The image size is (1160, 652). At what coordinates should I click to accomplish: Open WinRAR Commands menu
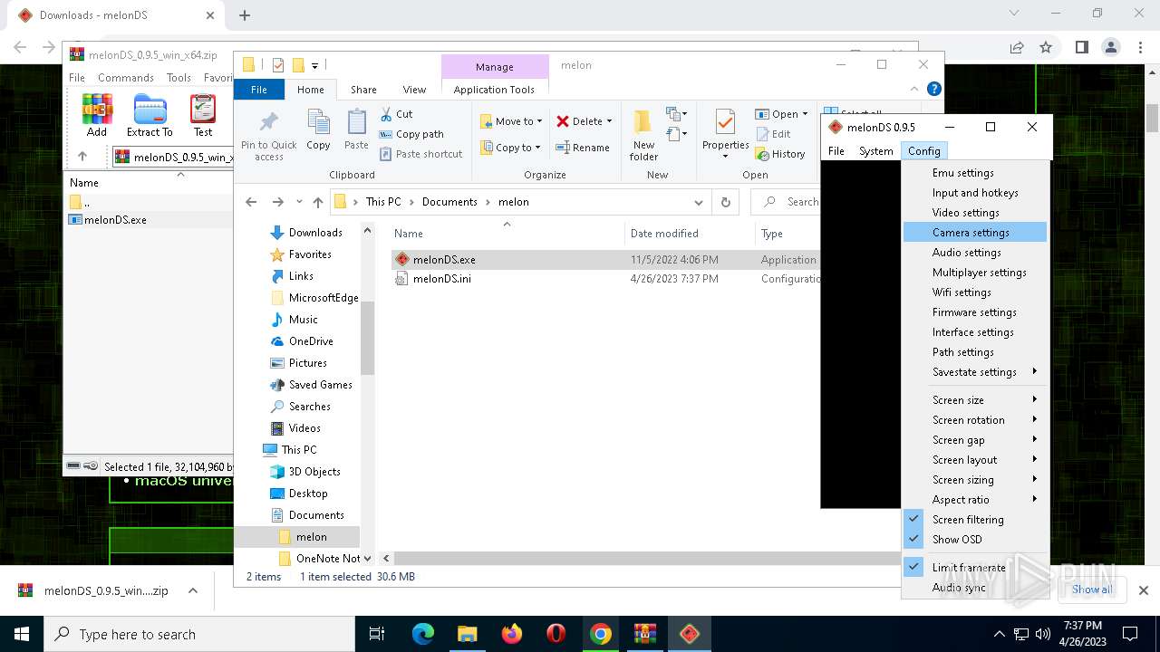[x=126, y=78]
